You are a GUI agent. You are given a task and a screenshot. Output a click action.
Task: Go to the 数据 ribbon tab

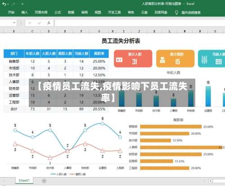tap(71, 13)
